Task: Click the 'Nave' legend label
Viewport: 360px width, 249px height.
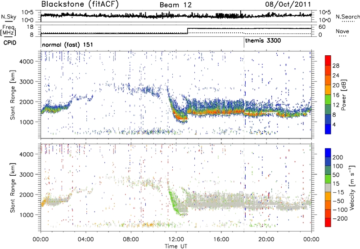Action: click(x=342, y=31)
